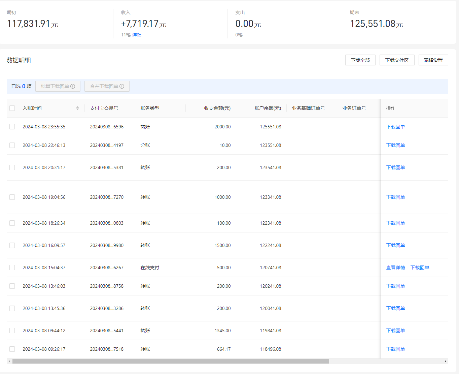Screen dimensions: 459x374
Task: Click the amount 664.17
Action: pyautogui.click(x=224, y=349)
